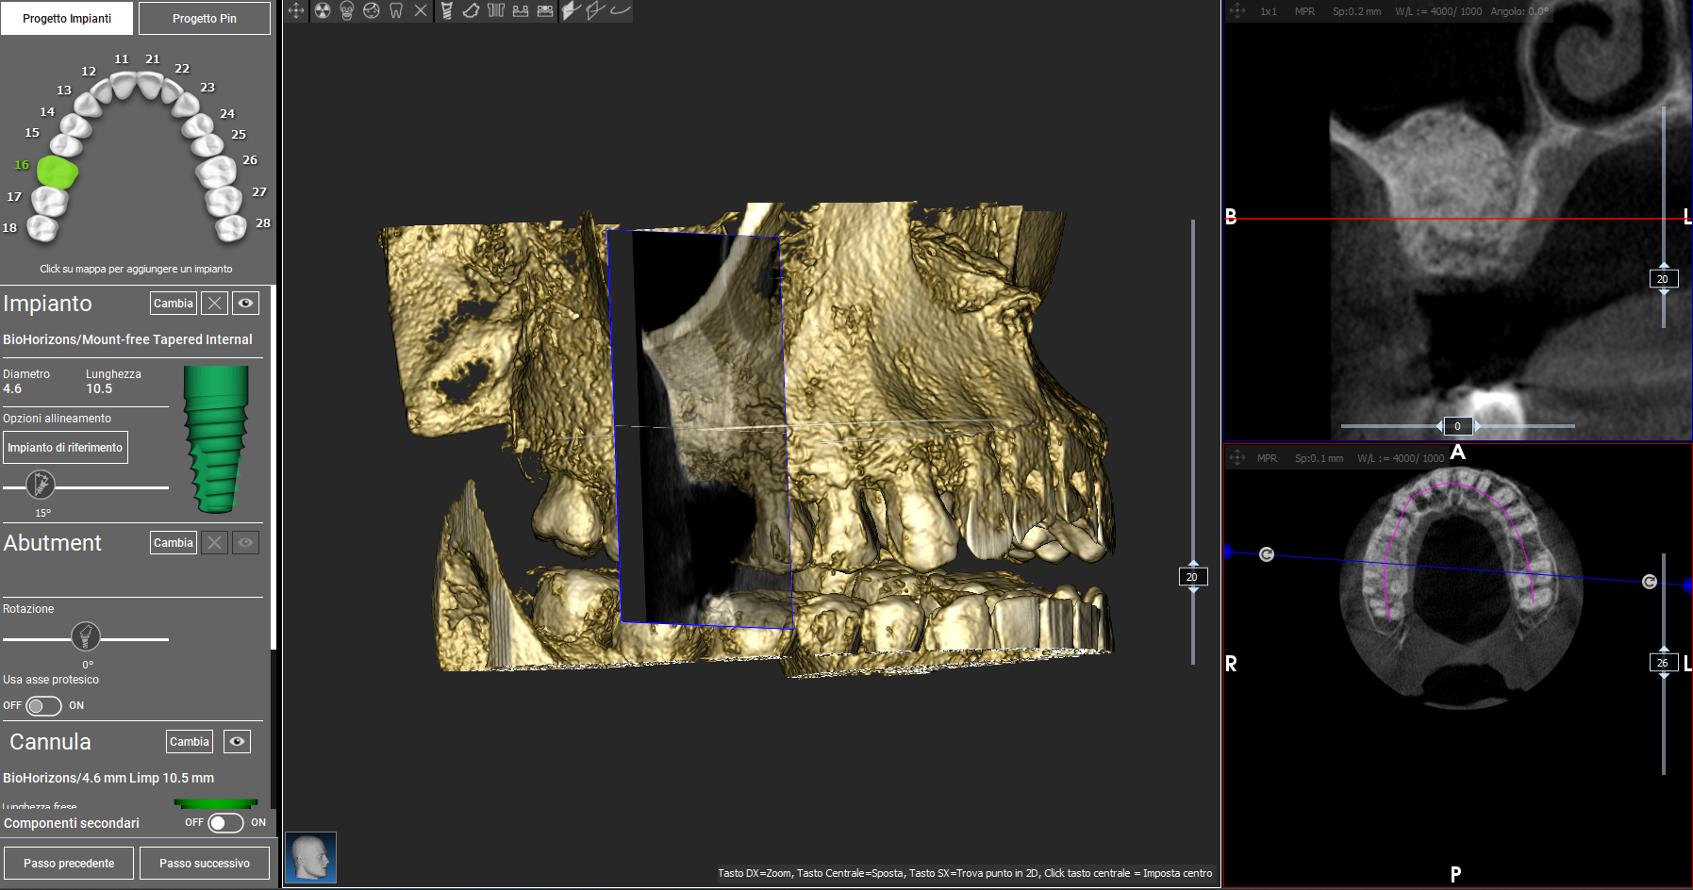Click Cambia button for Abutment
Image resolution: width=1693 pixels, height=890 pixels.
174,542
